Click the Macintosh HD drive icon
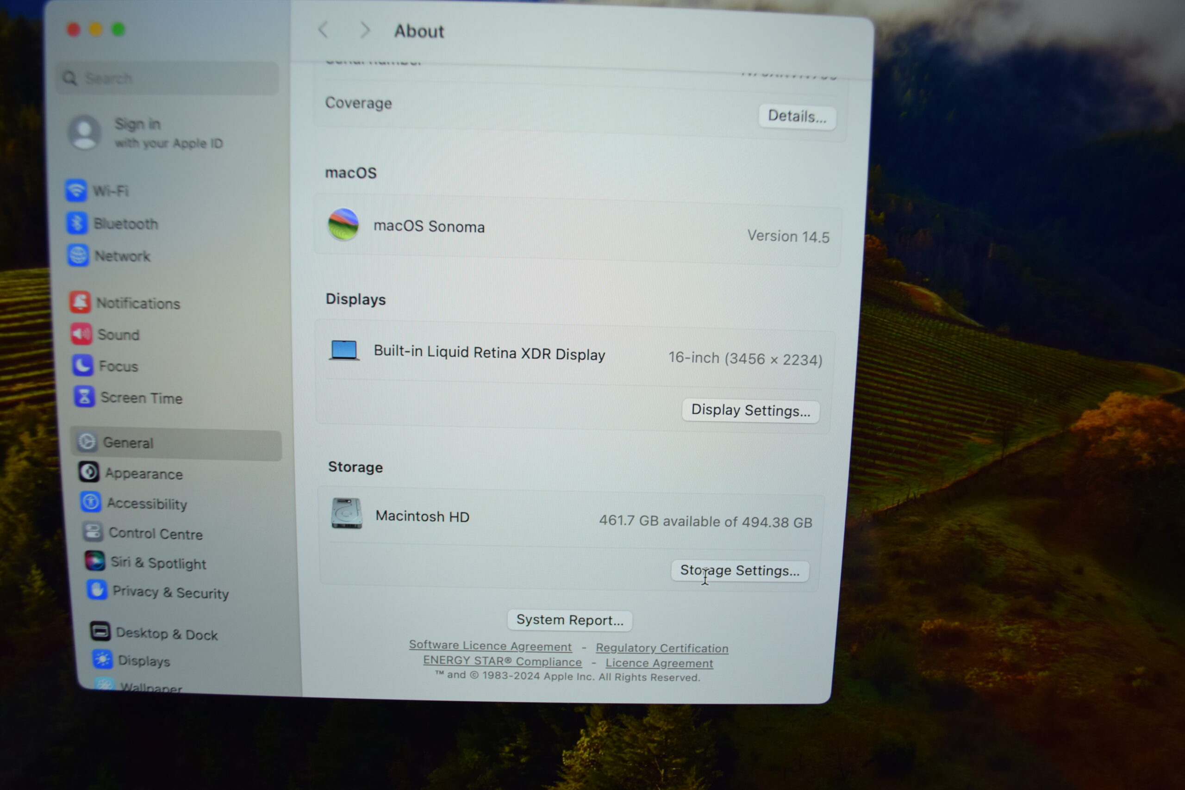The height and width of the screenshot is (790, 1185). (347, 513)
